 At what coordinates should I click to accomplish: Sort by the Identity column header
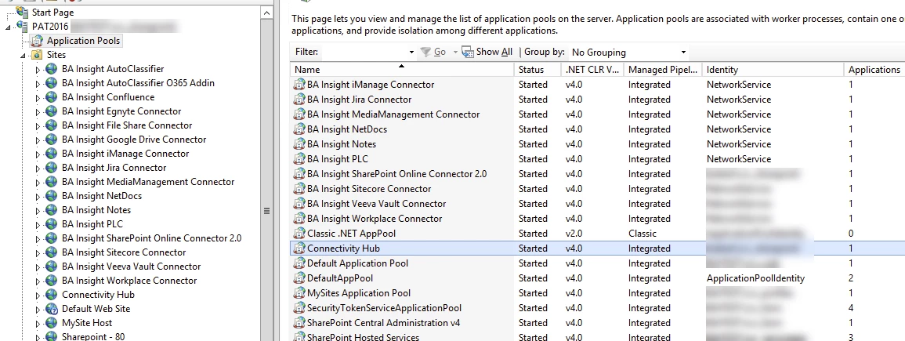pyautogui.click(x=773, y=69)
